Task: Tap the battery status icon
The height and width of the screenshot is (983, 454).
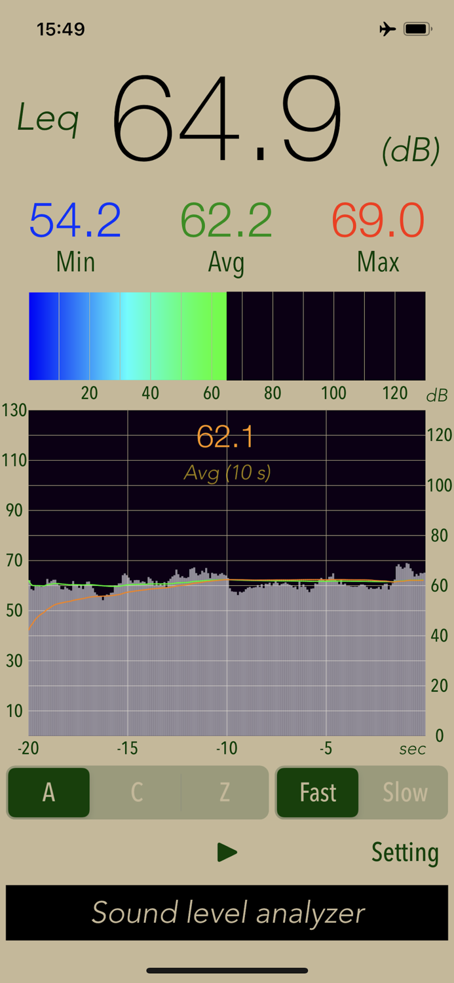Action: click(x=417, y=29)
